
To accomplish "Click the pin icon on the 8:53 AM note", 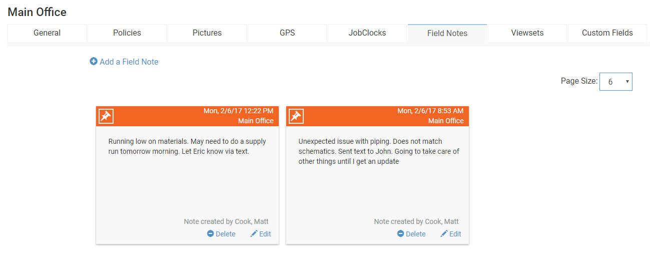I will coord(296,116).
